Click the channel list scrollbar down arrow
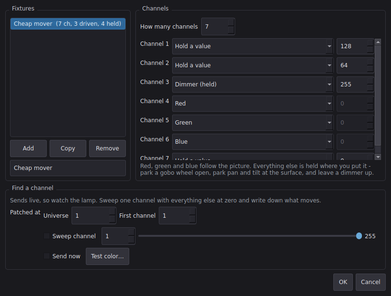The width and height of the screenshot is (391, 296). [378, 157]
